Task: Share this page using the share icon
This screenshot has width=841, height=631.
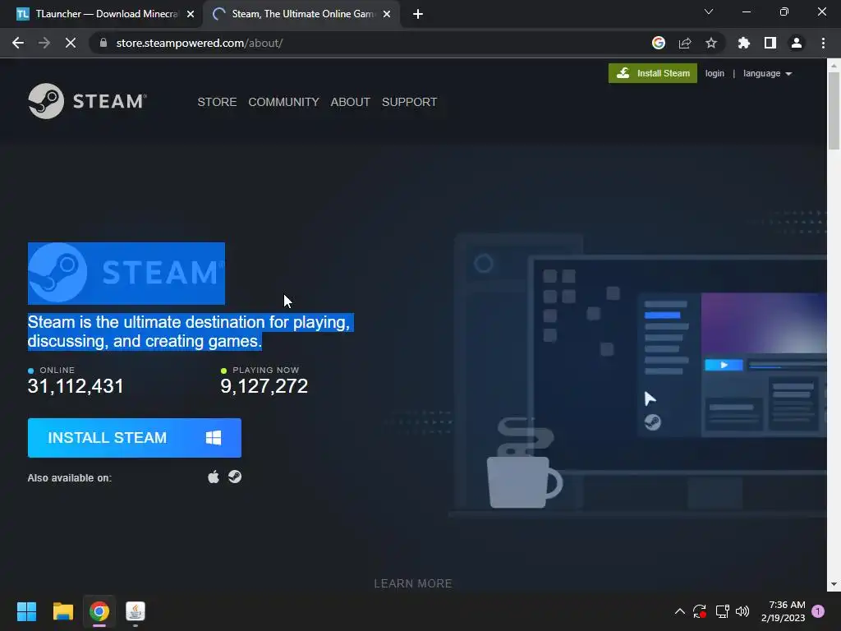Action: (685, 43)
